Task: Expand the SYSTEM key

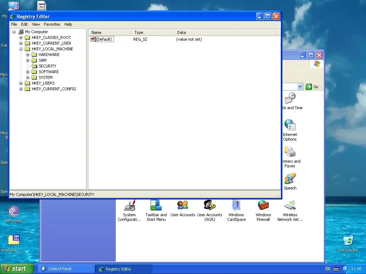Action: (28, 77)
